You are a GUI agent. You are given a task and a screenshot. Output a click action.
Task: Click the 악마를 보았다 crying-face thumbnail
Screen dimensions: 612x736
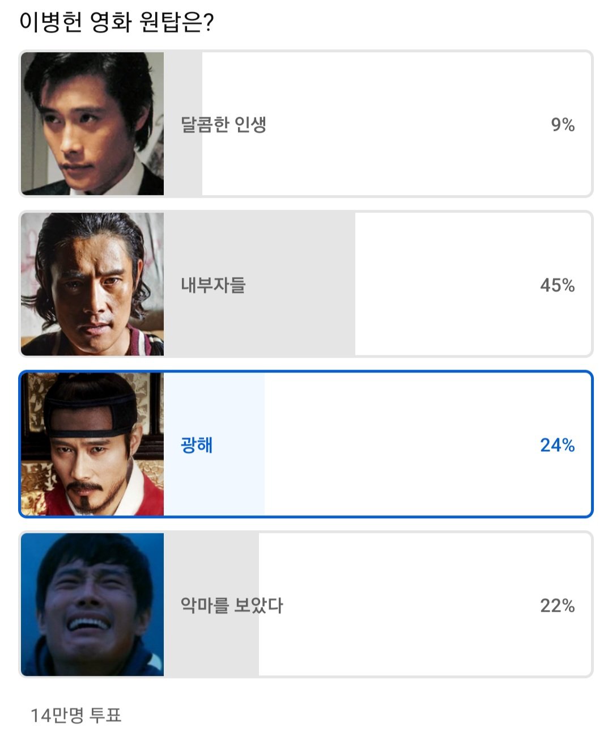[x=92, y=604]
